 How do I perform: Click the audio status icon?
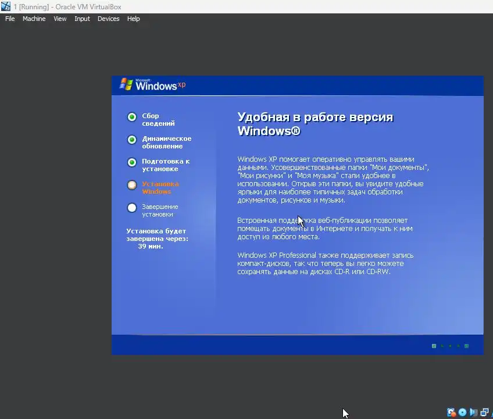tap(473, 412)
